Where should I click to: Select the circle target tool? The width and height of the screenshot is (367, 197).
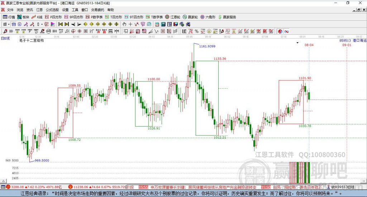point(73,31)
